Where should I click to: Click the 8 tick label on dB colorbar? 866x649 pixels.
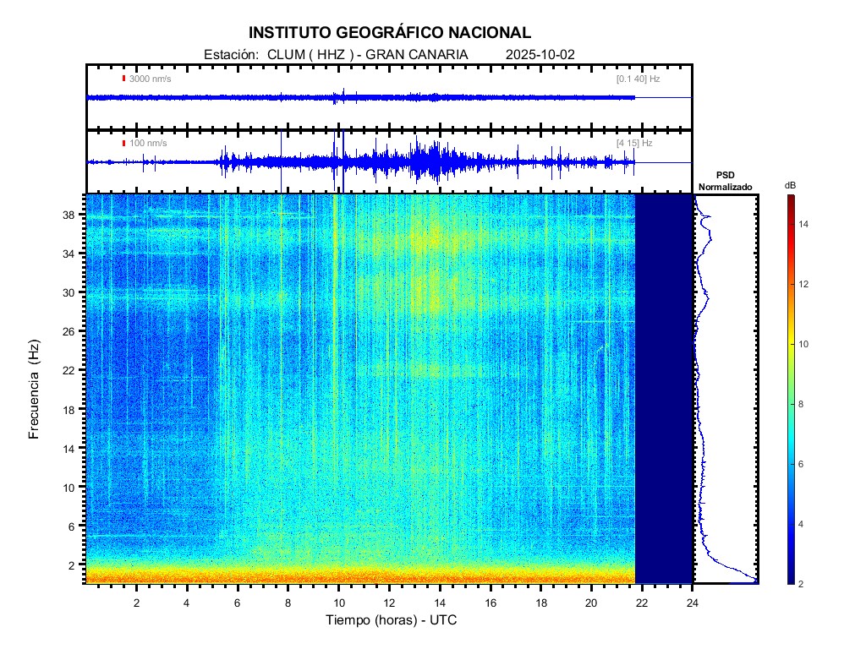click(803, 405)
